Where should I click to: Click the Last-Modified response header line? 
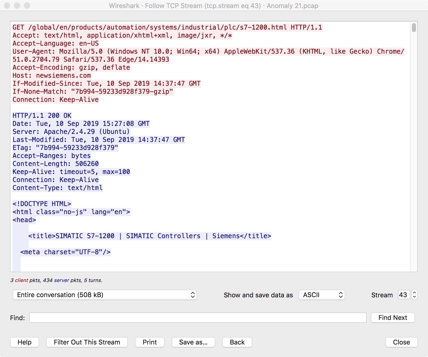pyautogui.click(x=99, y=140)
